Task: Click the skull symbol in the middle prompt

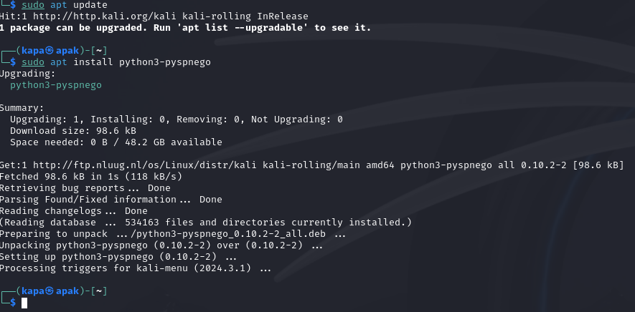Action: pyautogui.click(x=50, y=51)
